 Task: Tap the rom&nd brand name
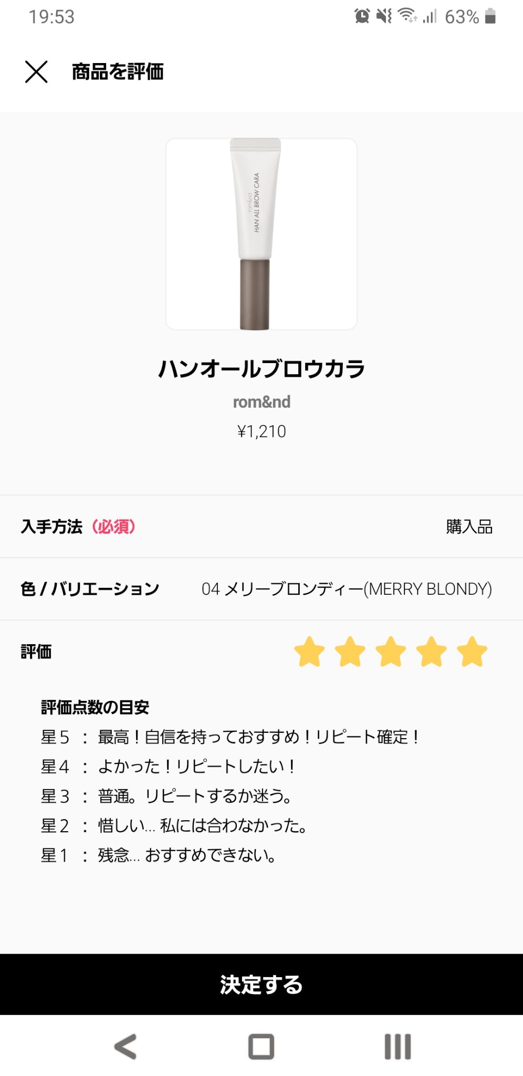pyautogui.click(x=261, y=402)
